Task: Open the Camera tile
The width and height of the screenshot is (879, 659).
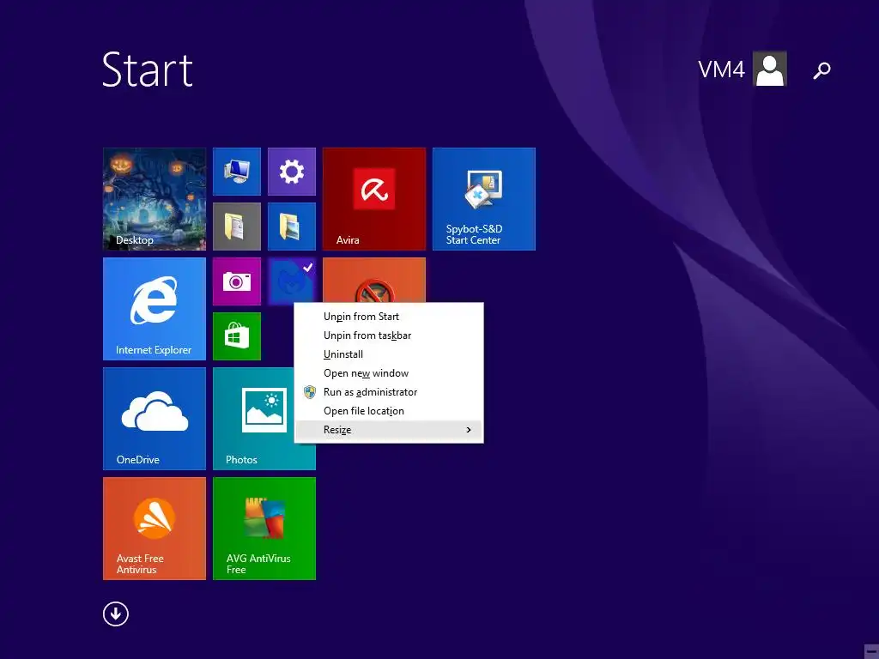Action: pos(237,281)
